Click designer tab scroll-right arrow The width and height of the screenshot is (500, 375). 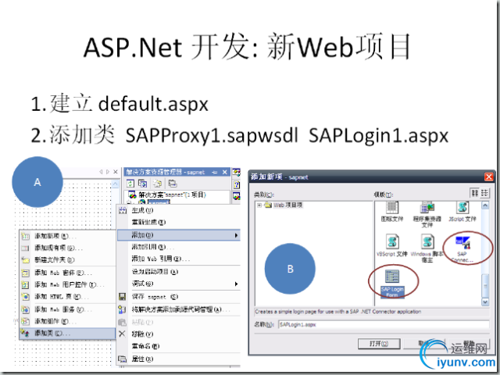tap(108, 172)
